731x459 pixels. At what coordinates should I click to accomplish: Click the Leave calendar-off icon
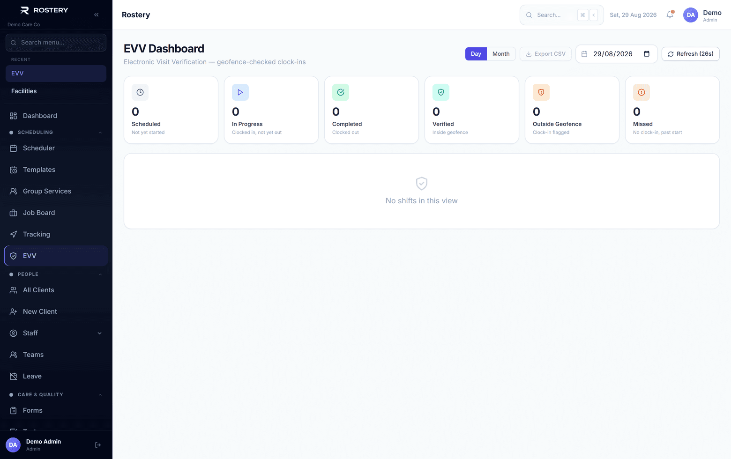[14, 376]
